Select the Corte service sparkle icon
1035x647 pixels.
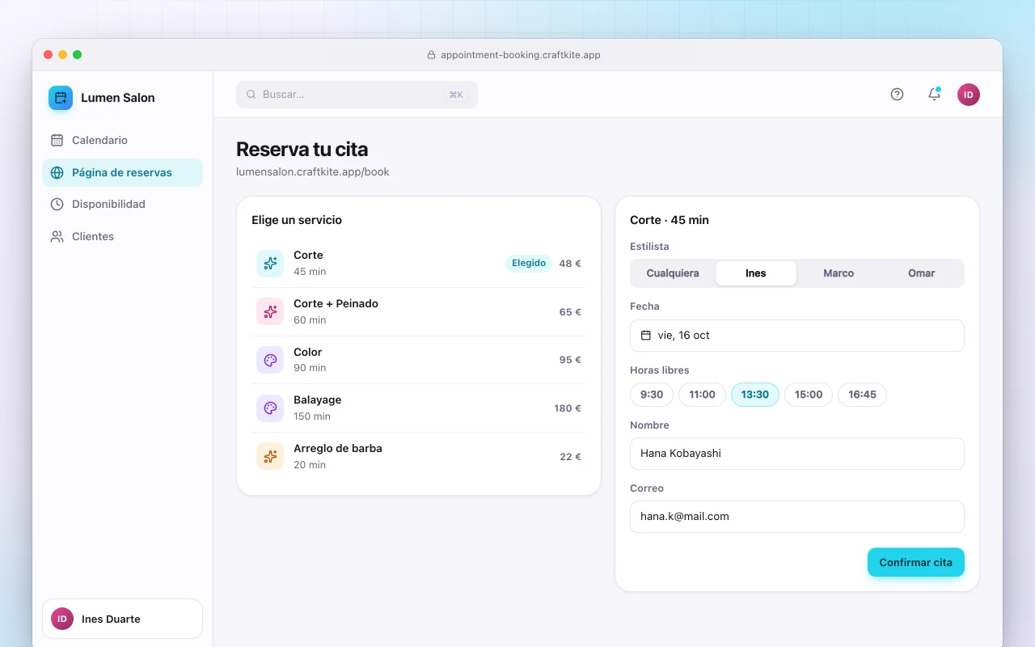click(270, 264)
